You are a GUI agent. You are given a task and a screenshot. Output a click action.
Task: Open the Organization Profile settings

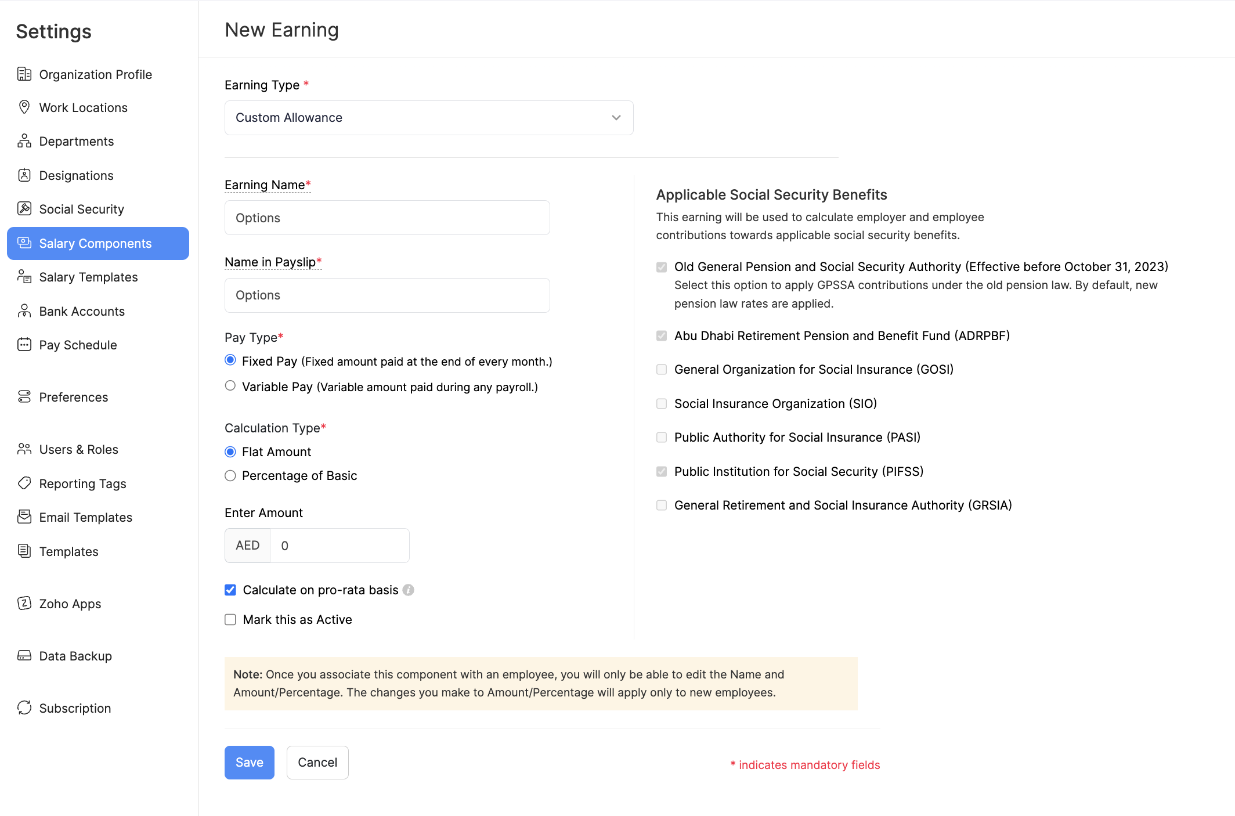[x=95, y=74]
